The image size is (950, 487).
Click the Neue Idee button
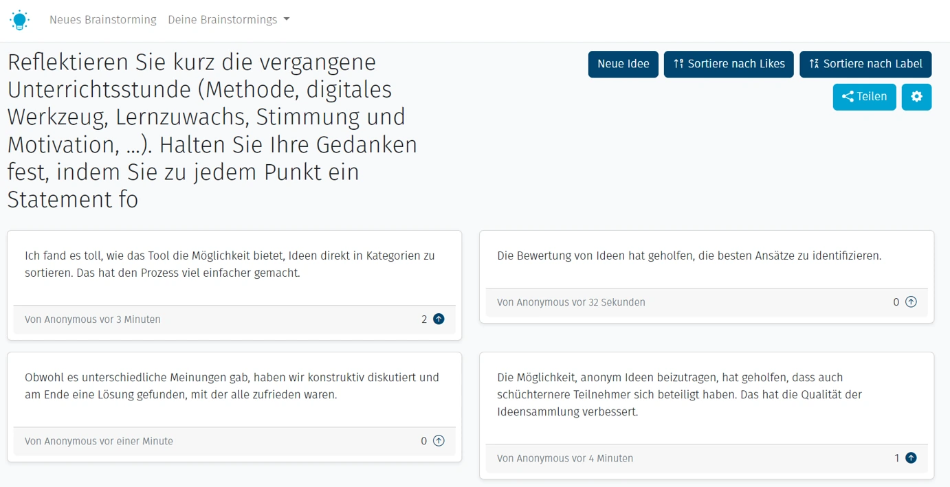tap(623, 64)
